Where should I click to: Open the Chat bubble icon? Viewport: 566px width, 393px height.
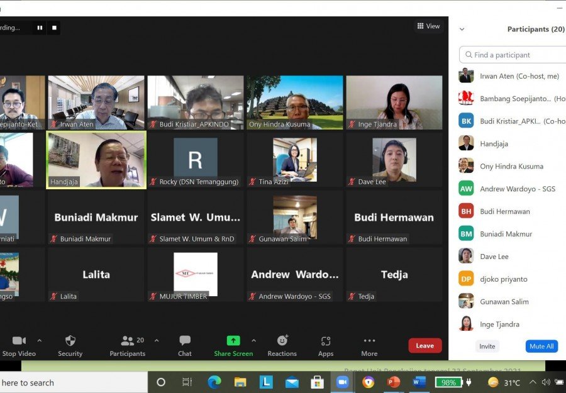(x=185, y=340)
